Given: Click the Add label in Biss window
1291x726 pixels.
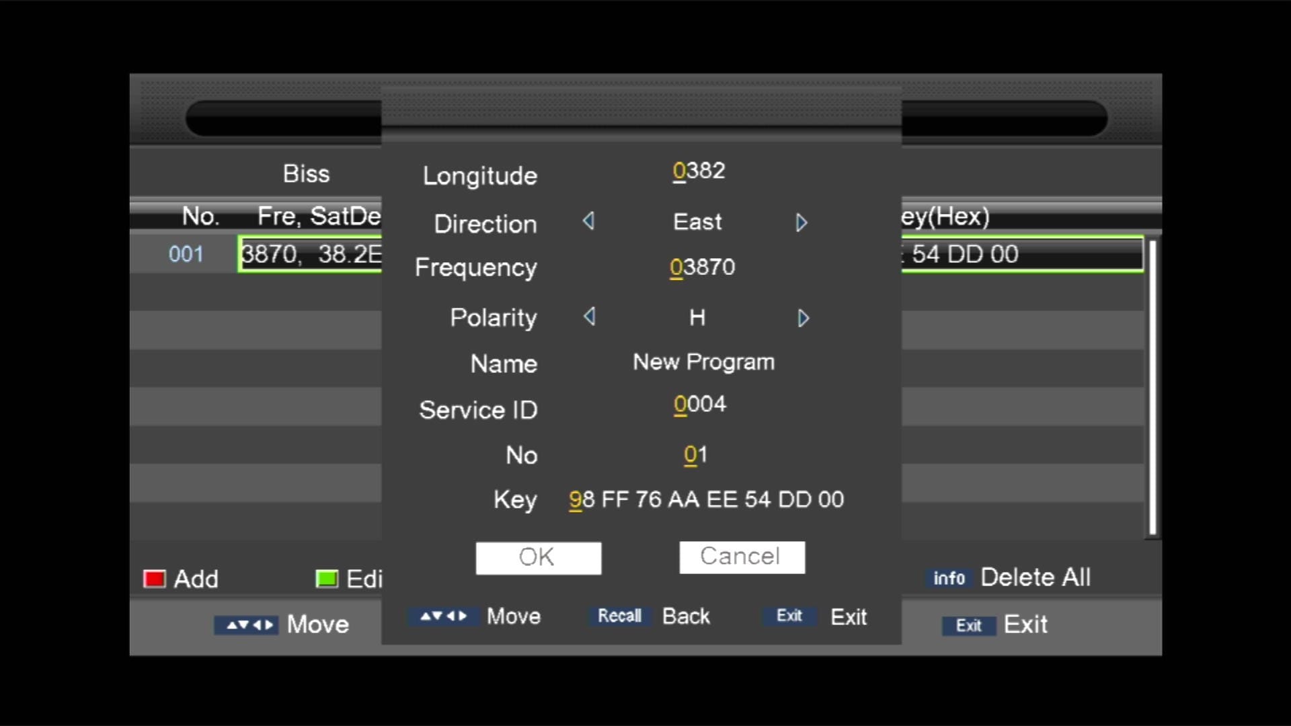Looking at the screenshot, I should click(x=196, y=579).
